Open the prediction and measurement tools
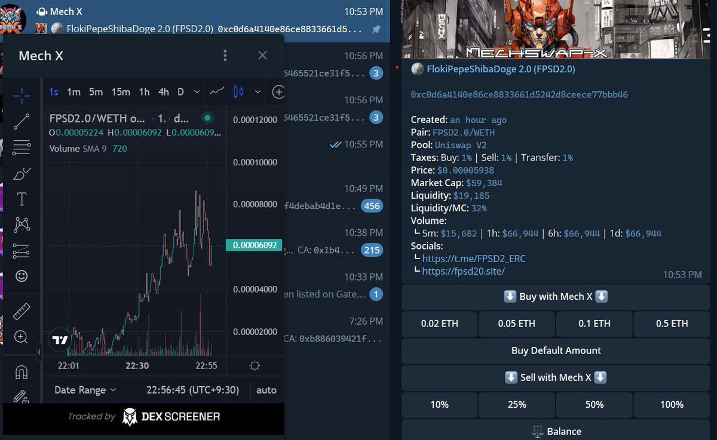 click(22, 251)
